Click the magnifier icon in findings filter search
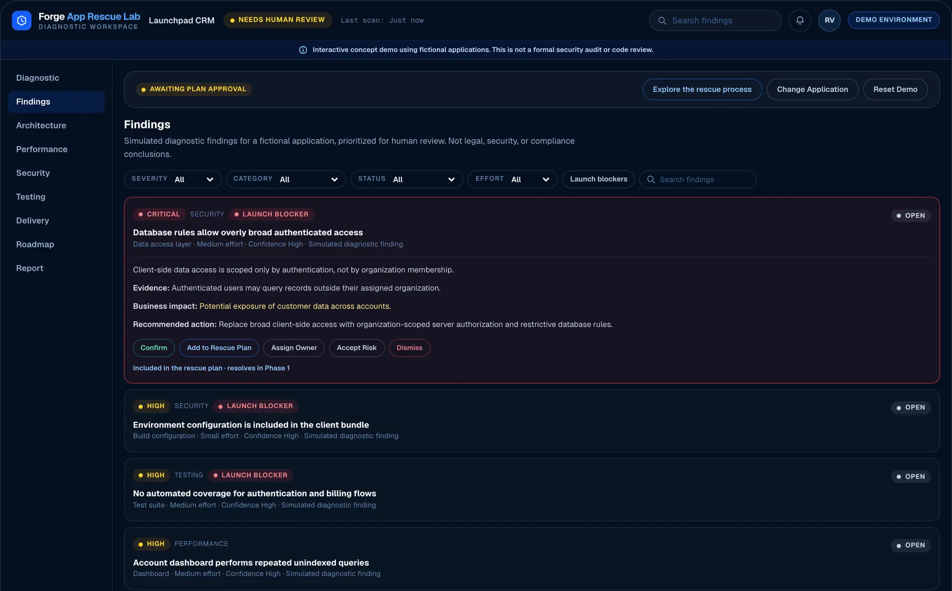952x591 pixels. click(651, 180)
